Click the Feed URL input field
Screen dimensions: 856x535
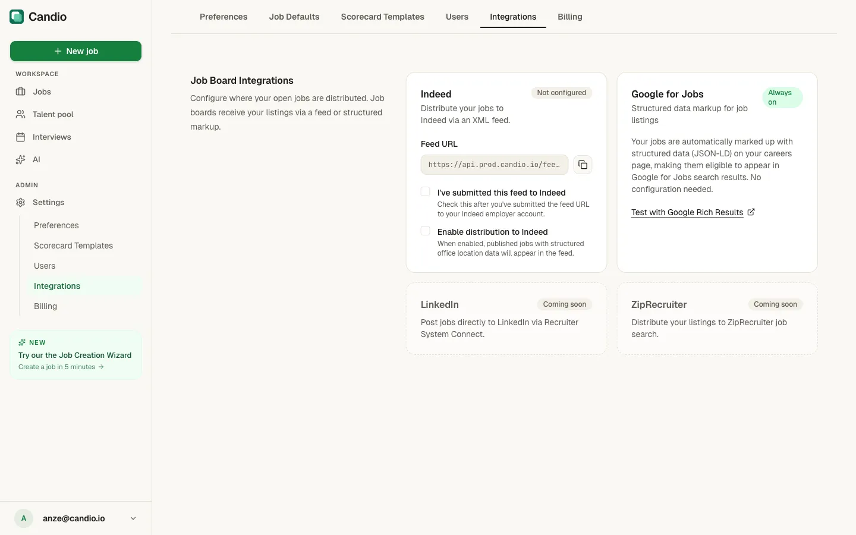[495, 165]
